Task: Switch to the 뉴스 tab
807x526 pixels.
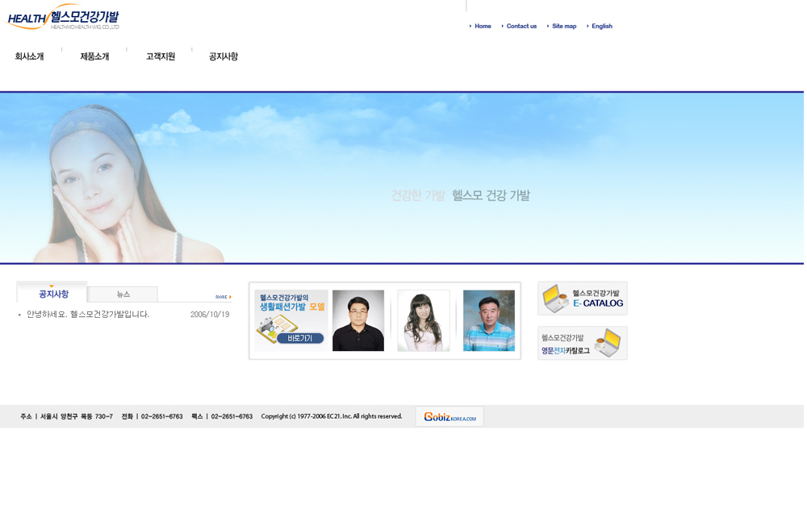Action: (123, 295)
